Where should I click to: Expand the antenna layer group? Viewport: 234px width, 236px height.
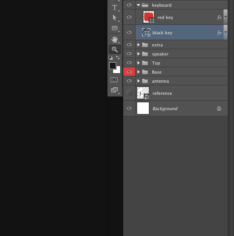pos(138,81)
